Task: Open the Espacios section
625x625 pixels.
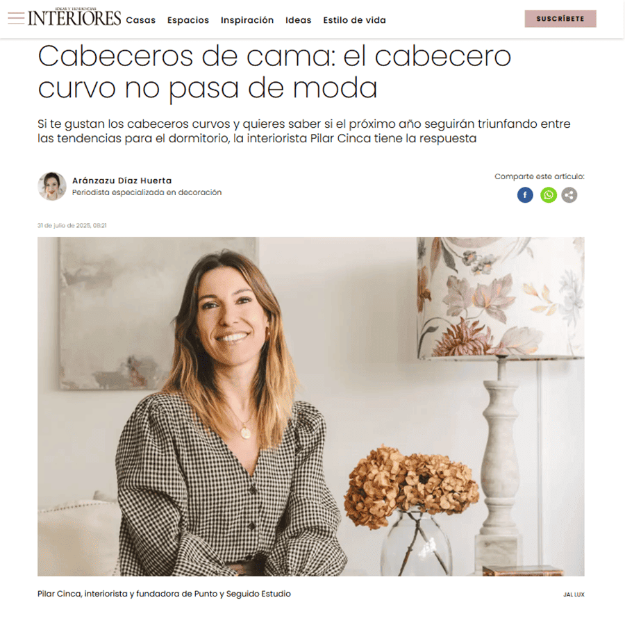Action: [188, 20]
